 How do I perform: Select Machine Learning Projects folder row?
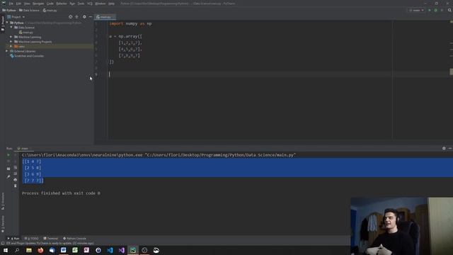(x=49, y=42)
